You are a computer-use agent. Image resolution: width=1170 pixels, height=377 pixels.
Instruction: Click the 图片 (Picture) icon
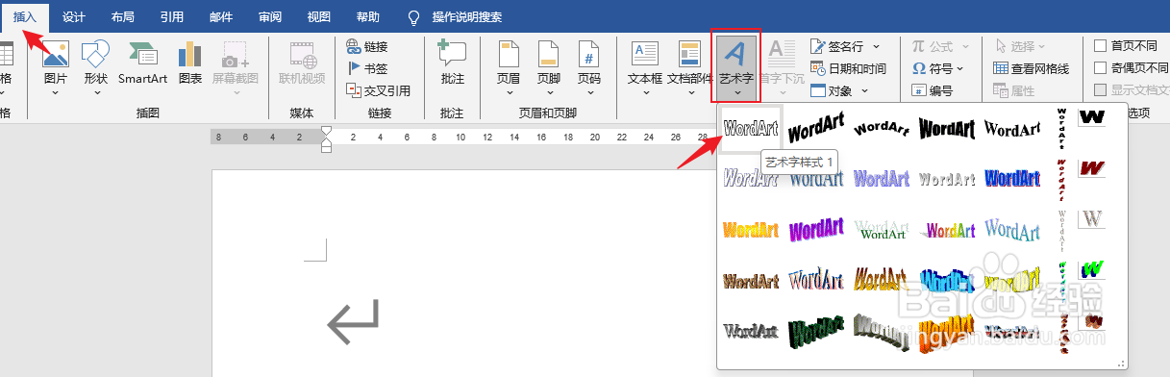(55, 54)
